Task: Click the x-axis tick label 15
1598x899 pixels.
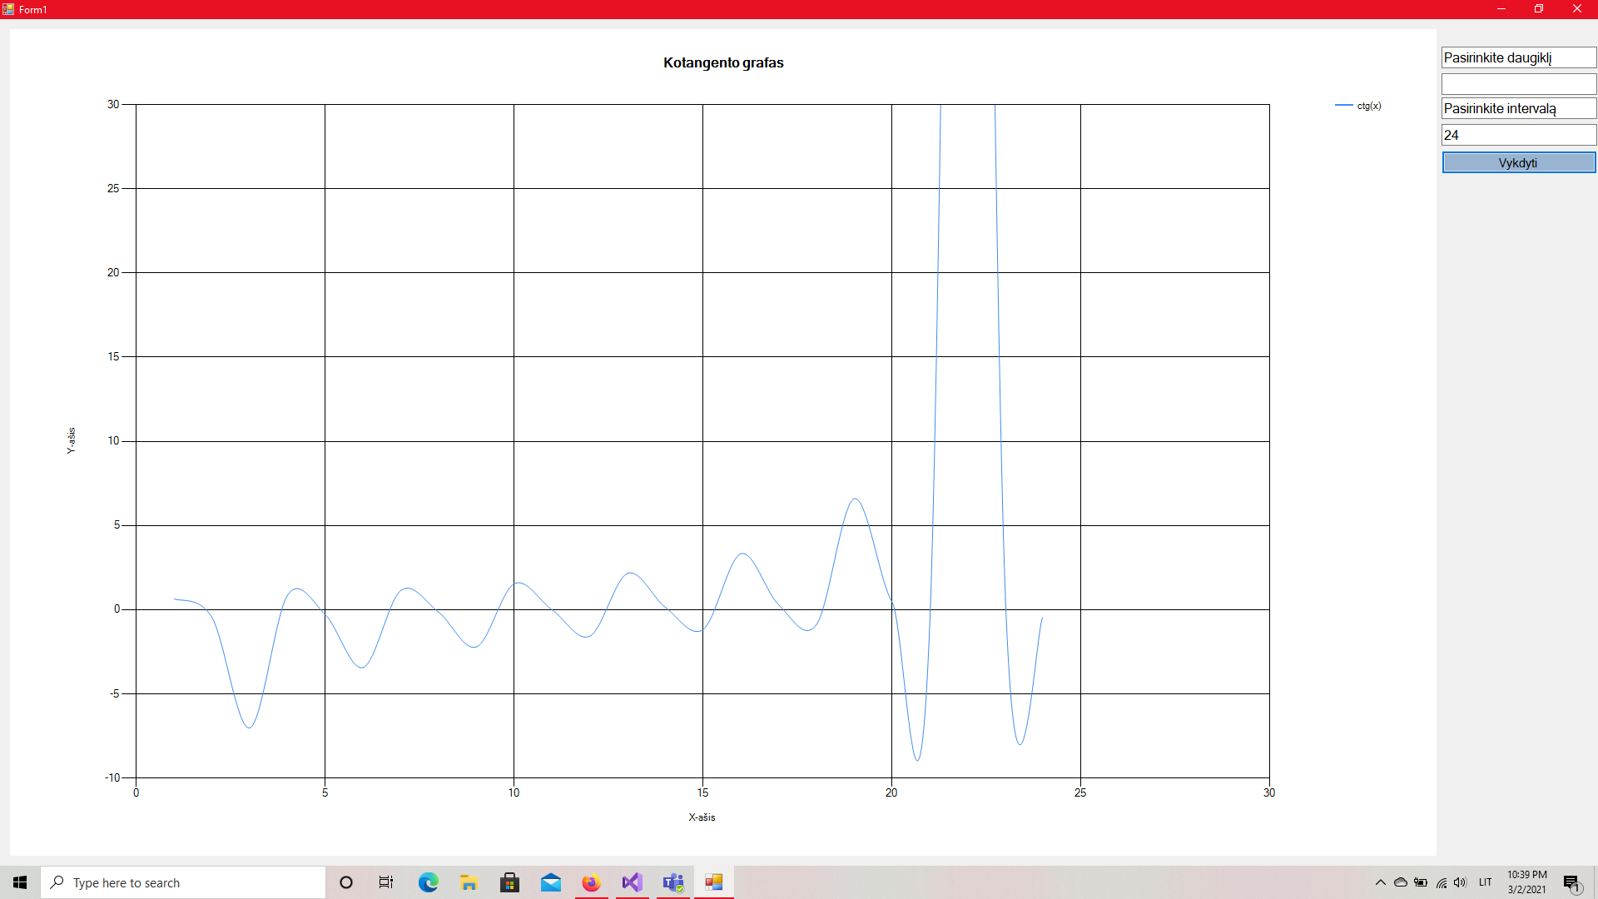Action: click(x=702, y=792)
